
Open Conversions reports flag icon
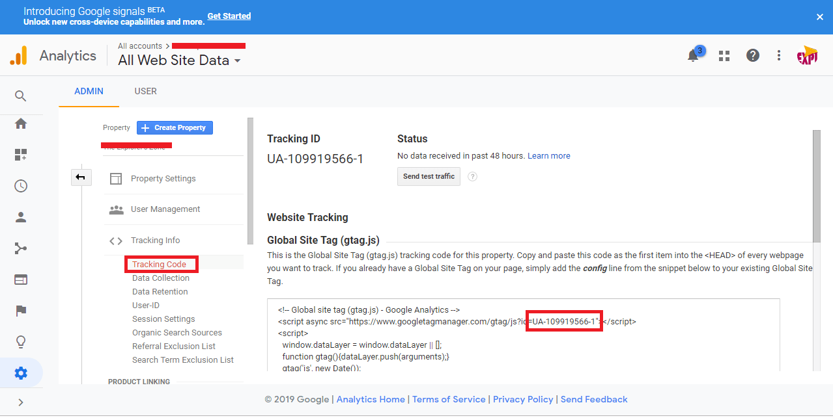(21, 311)
